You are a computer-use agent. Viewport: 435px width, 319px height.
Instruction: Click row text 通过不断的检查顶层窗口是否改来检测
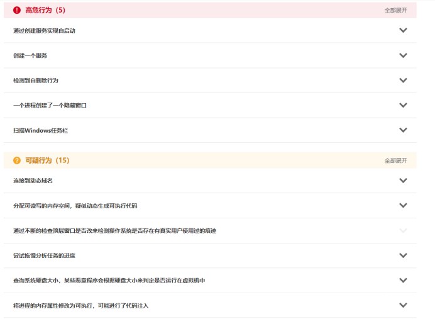pyautogui.click(x=114, y=231)
